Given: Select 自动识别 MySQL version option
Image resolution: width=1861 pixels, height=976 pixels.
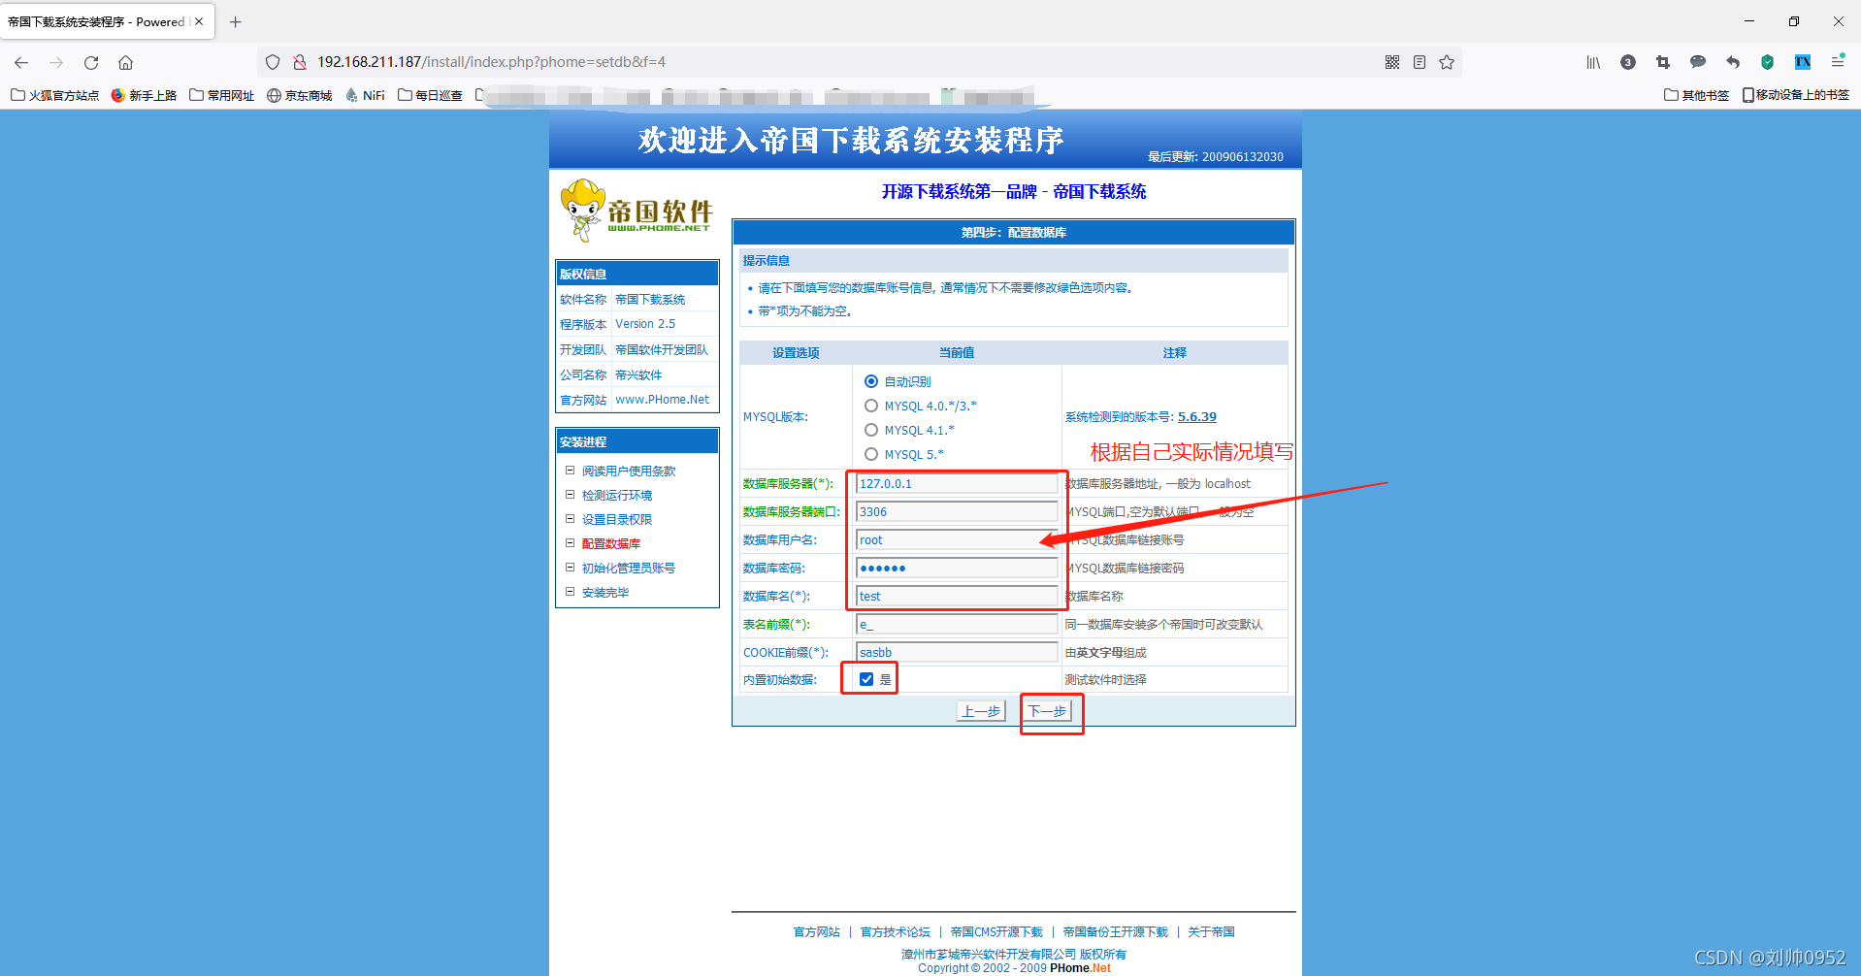Looking at the screenshot, I should 871,381.
